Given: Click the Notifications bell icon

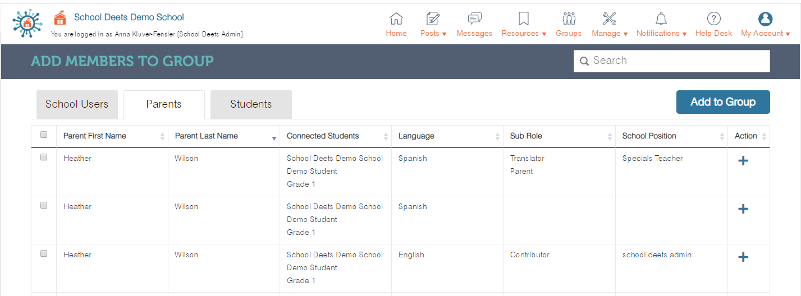Looking at the screenshot, I should [x=661, y=19].
